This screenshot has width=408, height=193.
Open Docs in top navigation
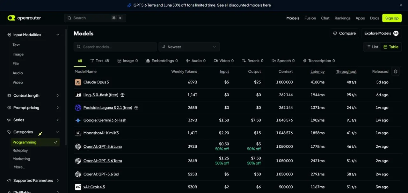pyautogui.click(x=375, y=18)
